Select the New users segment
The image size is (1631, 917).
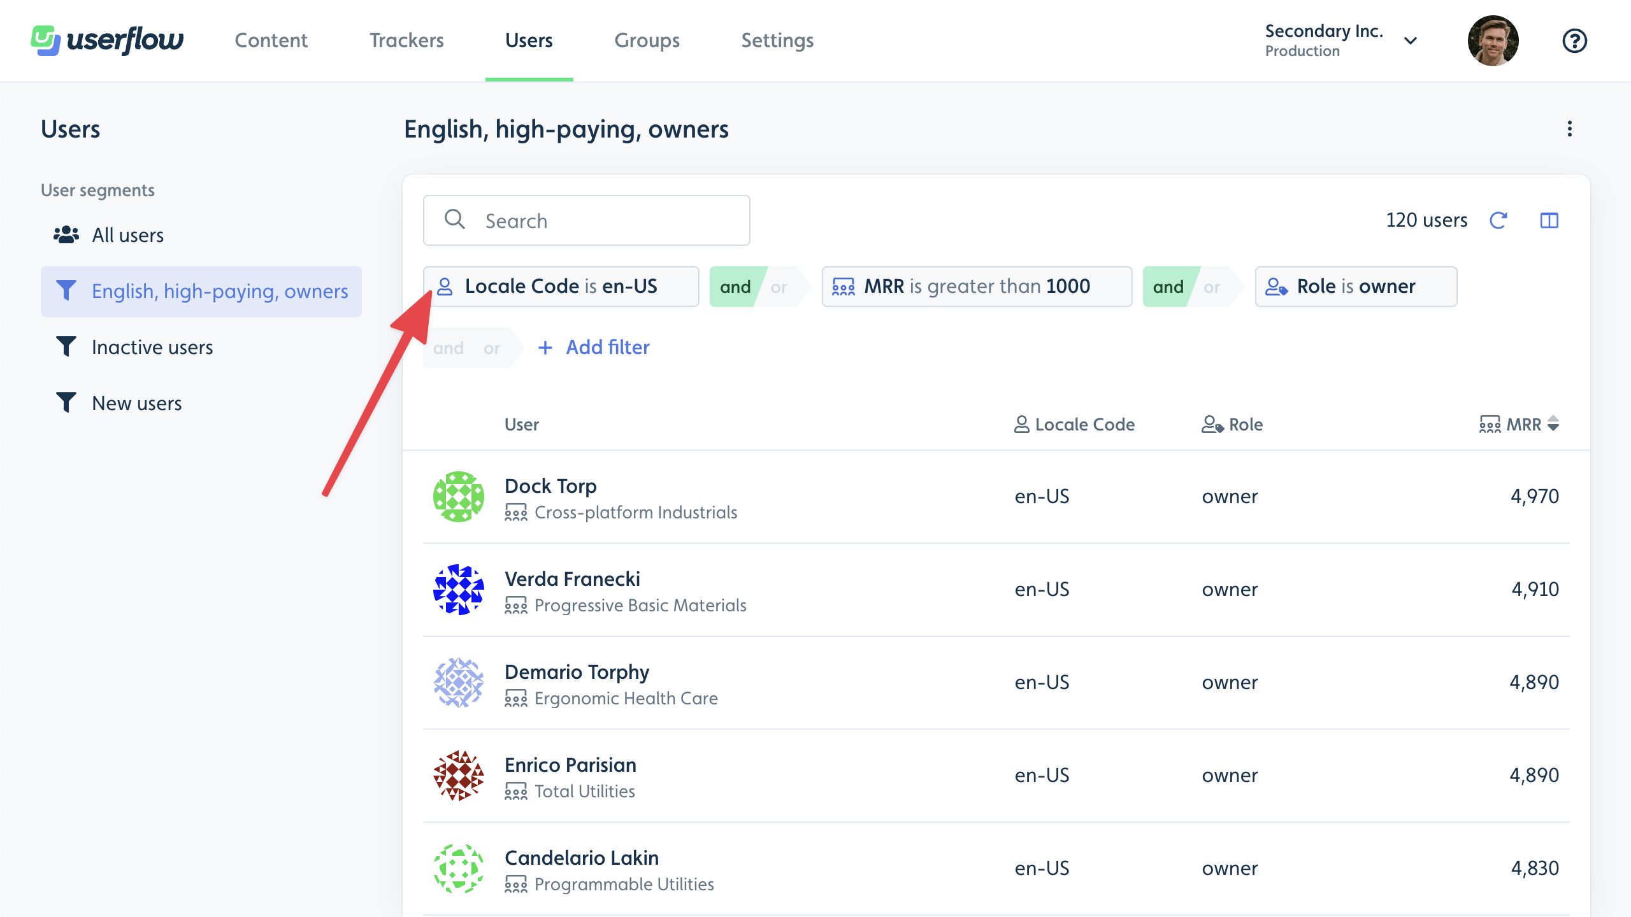coord(201,403)
